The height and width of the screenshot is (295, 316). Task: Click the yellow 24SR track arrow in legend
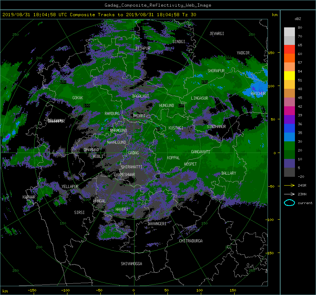tap(289, 185)
